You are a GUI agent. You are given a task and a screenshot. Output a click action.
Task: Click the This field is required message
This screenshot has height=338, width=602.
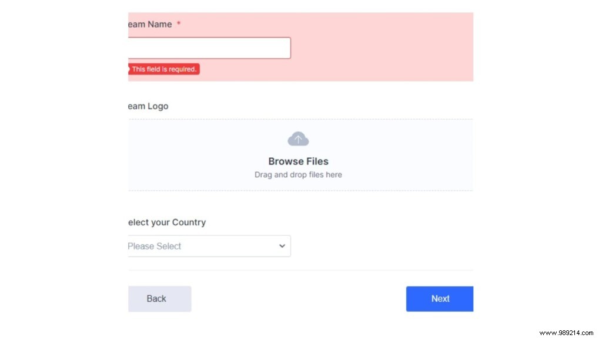(x=164, y=69)
